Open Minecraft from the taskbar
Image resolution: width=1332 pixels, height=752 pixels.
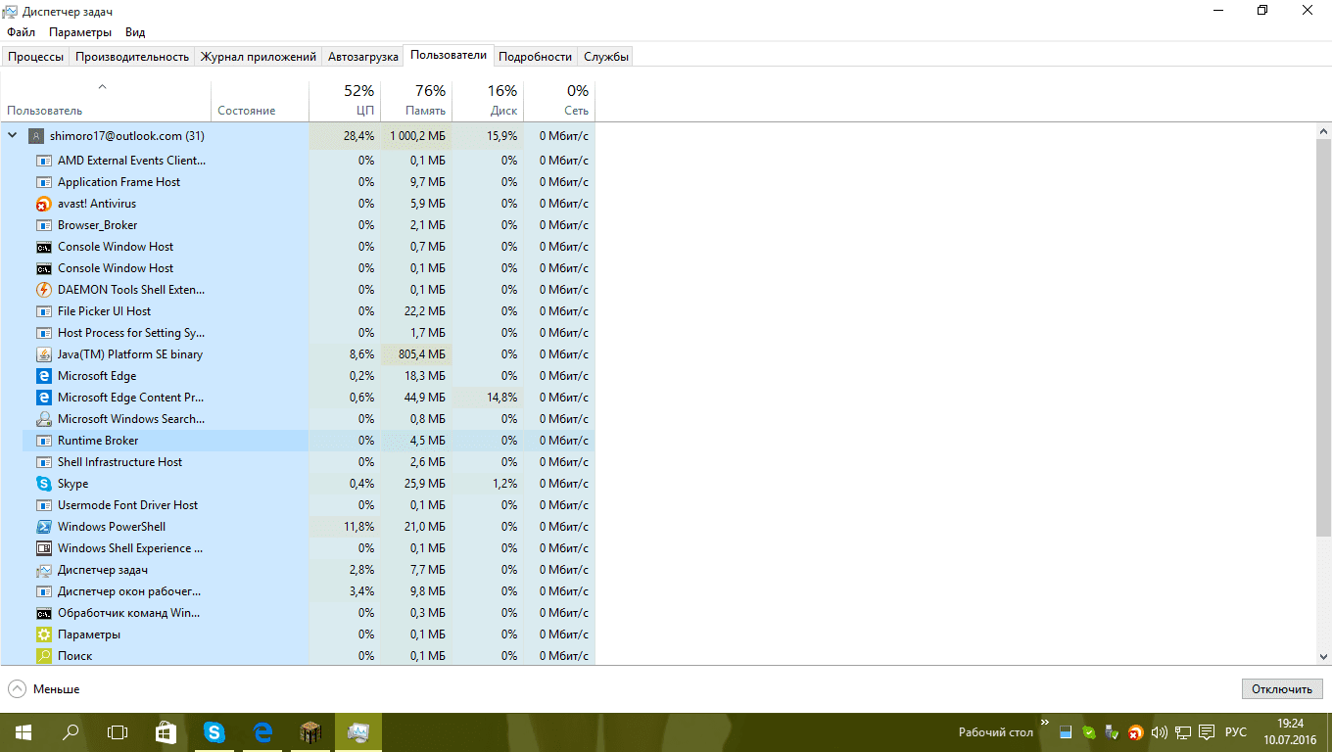pyautogui.click(x=309, y=731)
